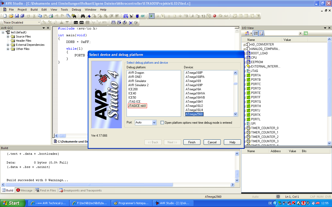Click the Run to Cursor braces icon
332x207 pixels.
(203, 16)
